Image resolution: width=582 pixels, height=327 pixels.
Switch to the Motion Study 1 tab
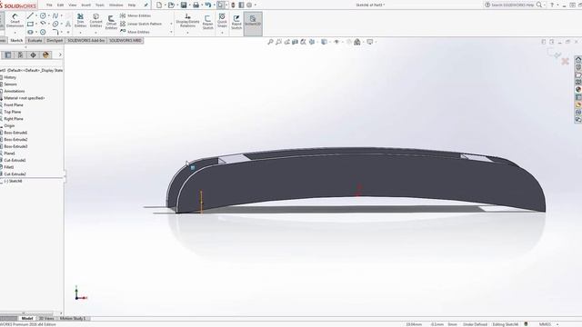73,319
